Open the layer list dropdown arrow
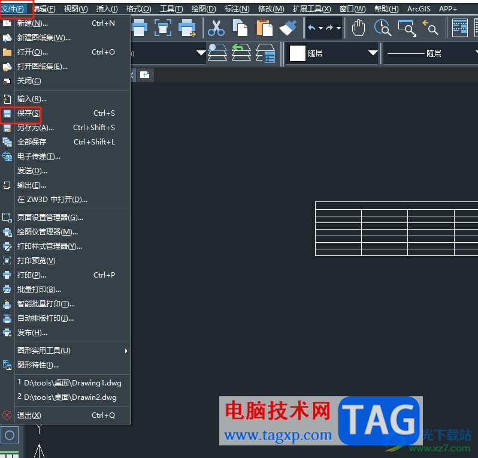Image resolution: width=478 pixels, height=458 pixels. pyautogui.click(x=201, y=53)
